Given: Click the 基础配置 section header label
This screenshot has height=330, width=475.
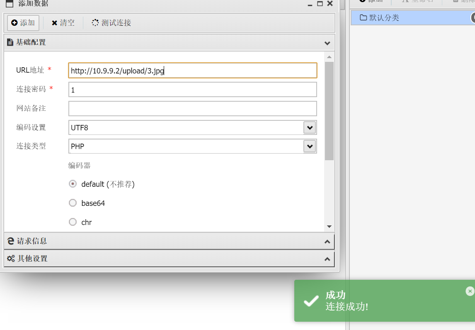Looking at the screenshot, I should (31, 42).
